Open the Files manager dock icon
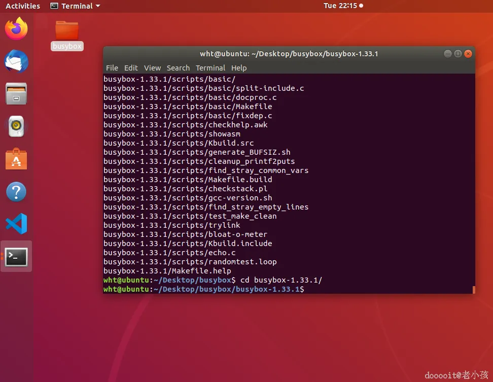Viewport: 493px width, 382px height. 16,94
